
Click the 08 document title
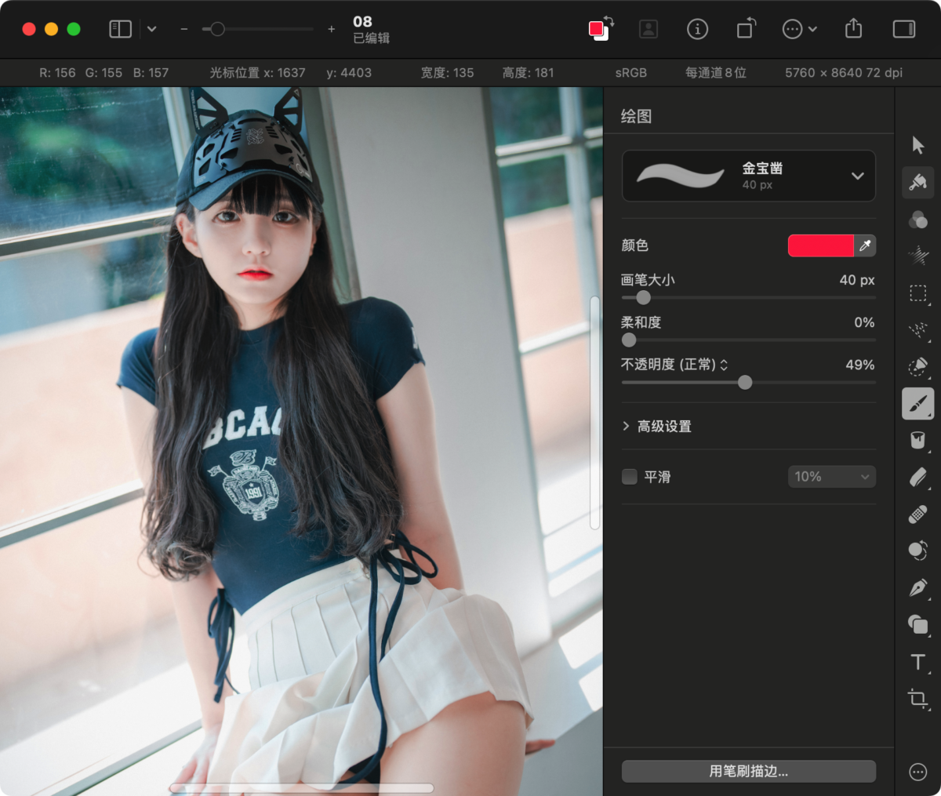coord(362,22)
